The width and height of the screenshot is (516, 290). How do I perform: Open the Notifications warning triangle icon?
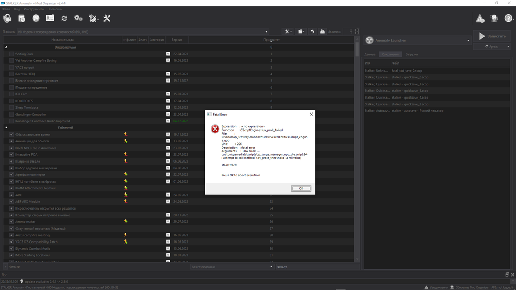click(480, 19)
